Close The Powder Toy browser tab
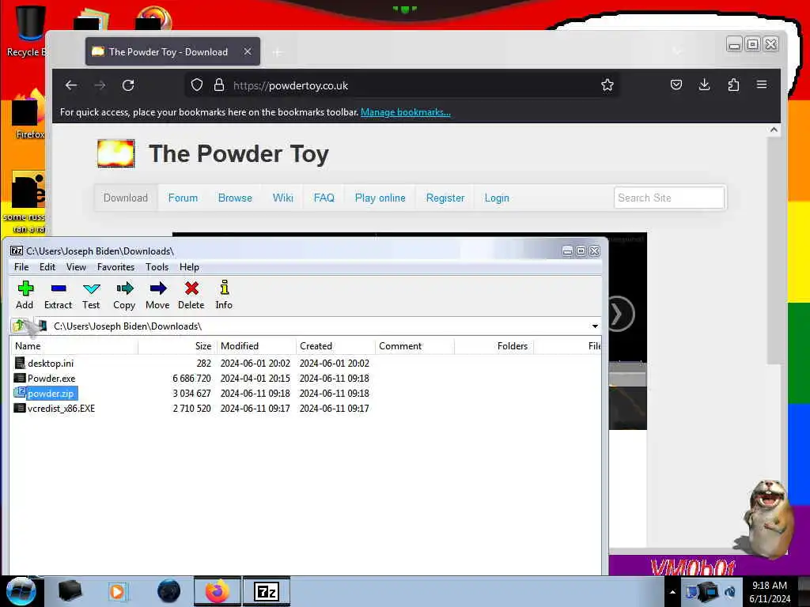This screenshot has height=607, width=810. pyautogui.click(x=248, y=51)
